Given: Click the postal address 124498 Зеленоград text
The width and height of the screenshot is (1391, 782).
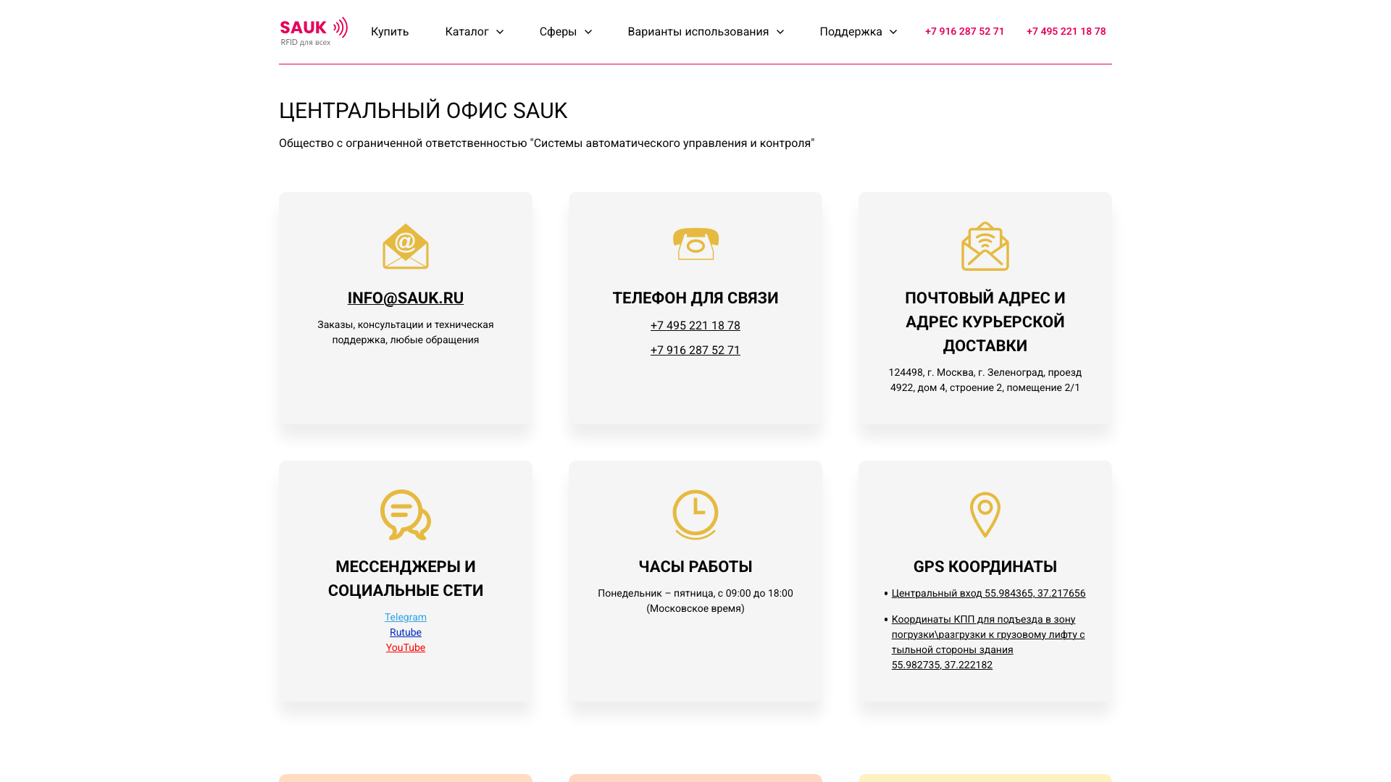Looking at the screenshot, I should 985,380.
